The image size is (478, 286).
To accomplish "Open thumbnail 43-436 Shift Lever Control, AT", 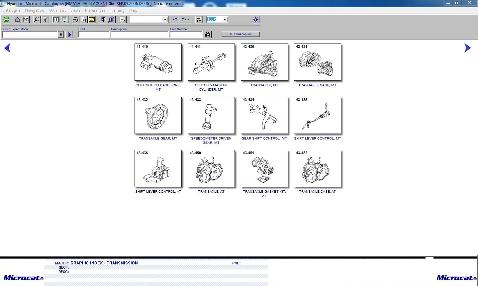I will (158, 168).
